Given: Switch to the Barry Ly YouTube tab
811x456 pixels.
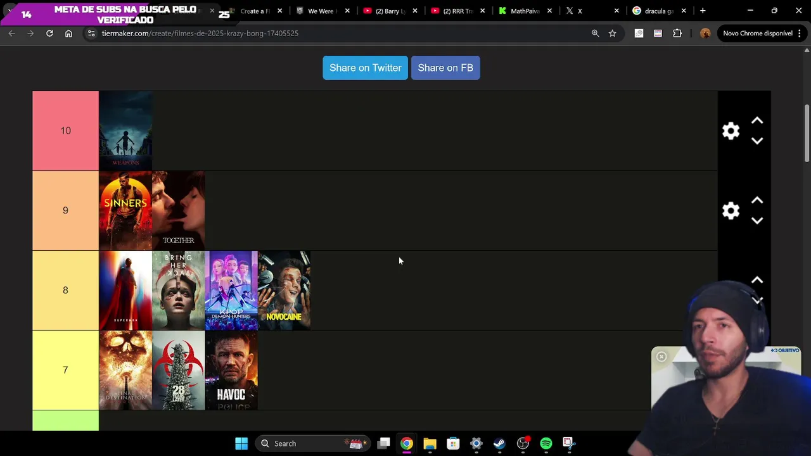Looking at the screenshot, I should point(388,11).
